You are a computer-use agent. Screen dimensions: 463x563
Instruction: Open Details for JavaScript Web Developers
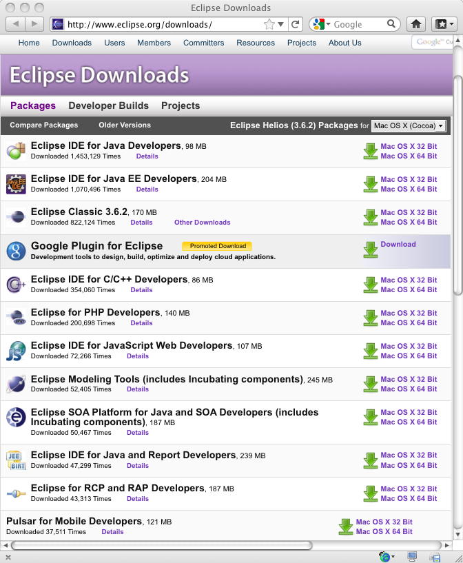138,356
